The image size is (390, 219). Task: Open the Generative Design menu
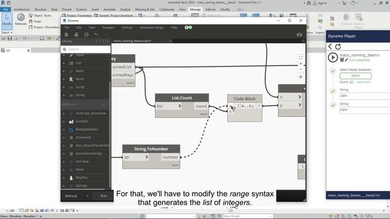[x=152, y=27]
